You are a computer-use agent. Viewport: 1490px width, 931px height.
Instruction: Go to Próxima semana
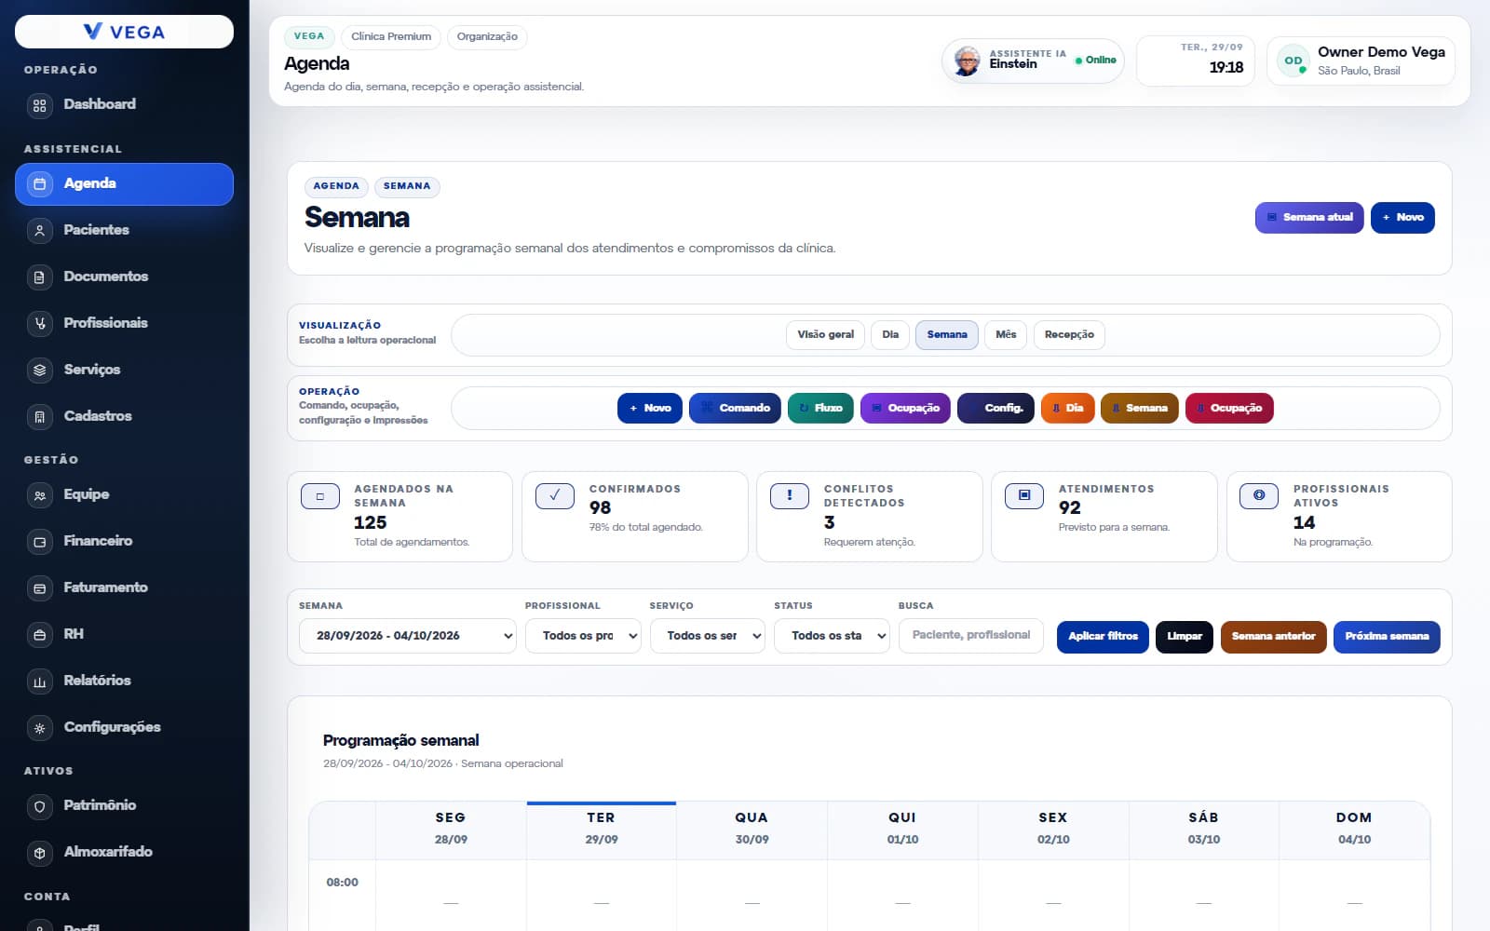(x=1387, y=637)
